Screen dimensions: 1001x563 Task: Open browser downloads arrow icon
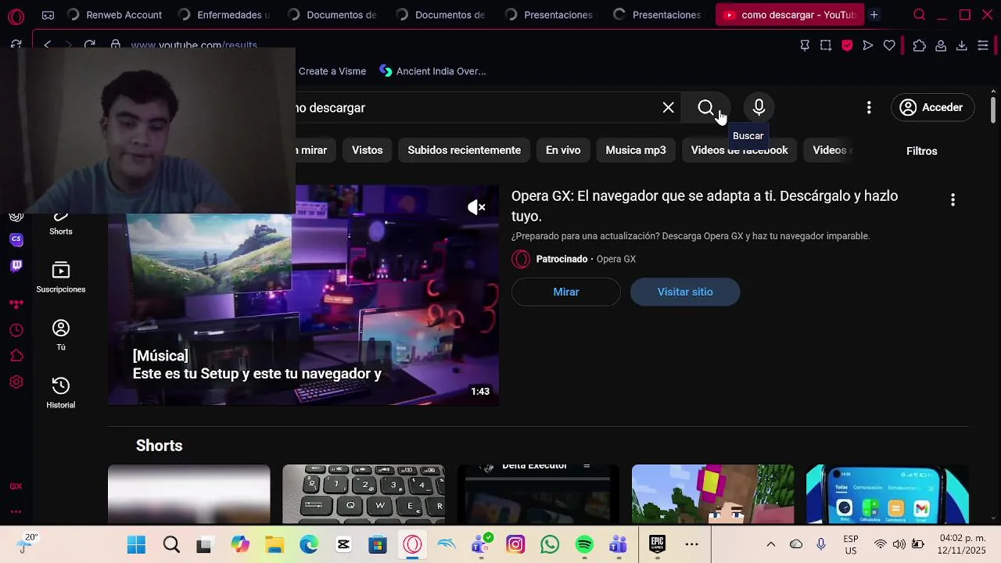point(962,45)
